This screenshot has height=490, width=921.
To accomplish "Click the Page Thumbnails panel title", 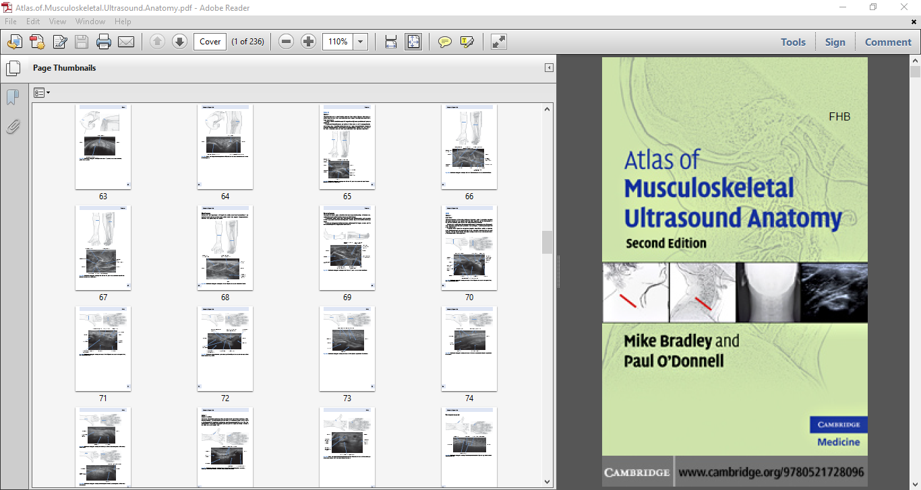I will [x=65, y=68].
